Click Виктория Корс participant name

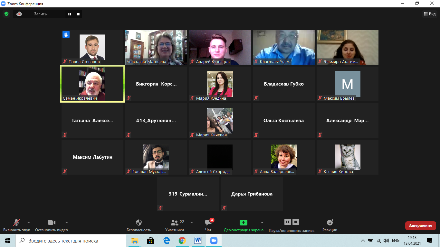click(x=156, y=84)
